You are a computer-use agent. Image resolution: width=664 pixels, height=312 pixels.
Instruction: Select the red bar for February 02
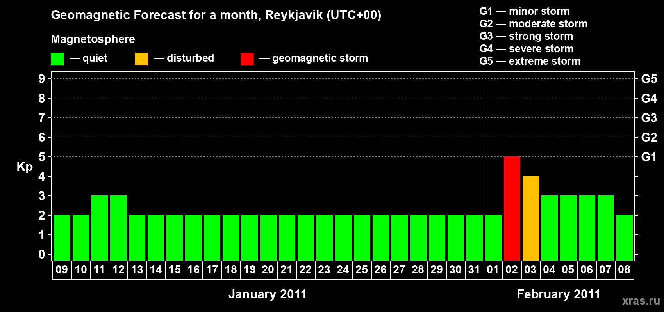512,208
